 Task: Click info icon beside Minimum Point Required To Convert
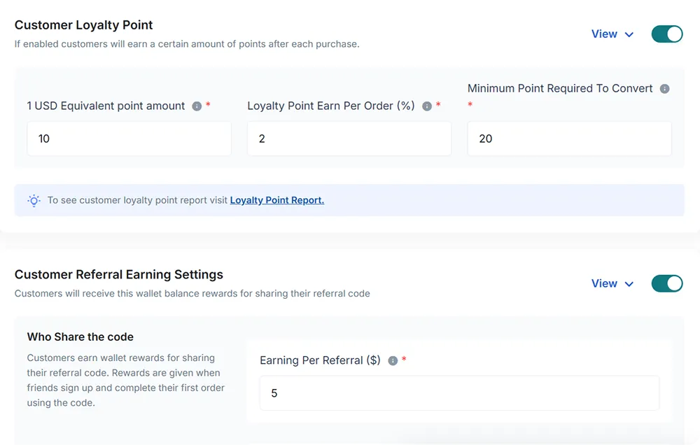(x=665, y=89)
